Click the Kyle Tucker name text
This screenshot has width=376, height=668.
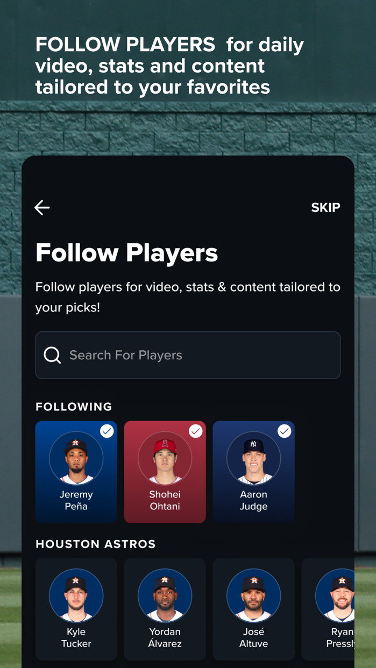point(76,637)
